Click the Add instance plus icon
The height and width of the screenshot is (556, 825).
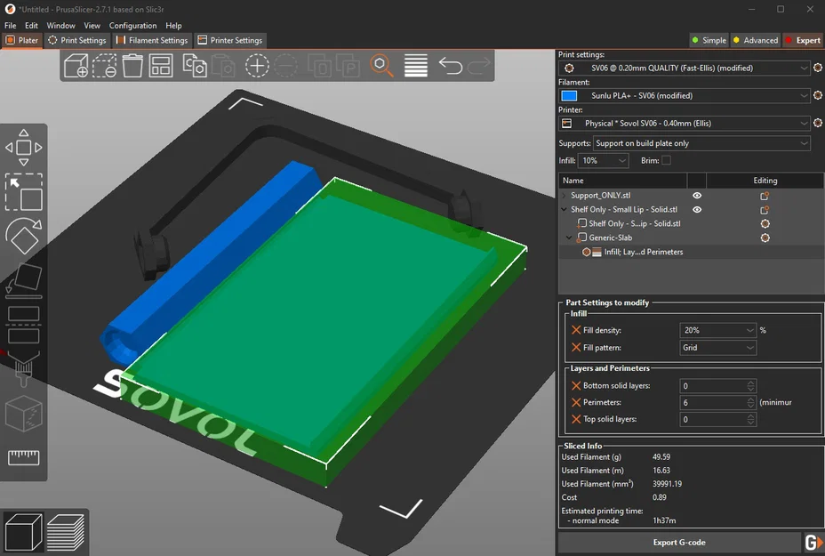coord(257,66)
